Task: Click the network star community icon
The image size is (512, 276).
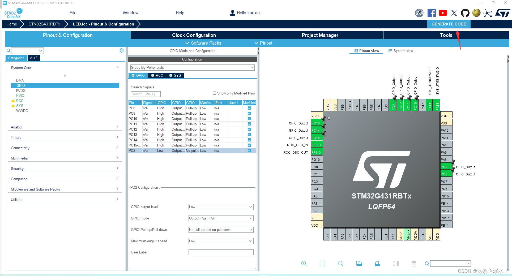Action: pos(488,13)
